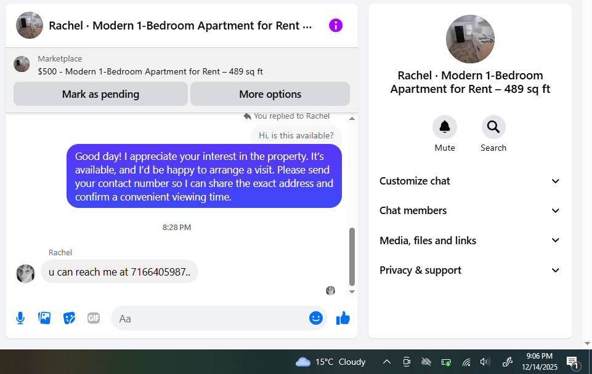Open Rachel's avatar beside her message

25,273
